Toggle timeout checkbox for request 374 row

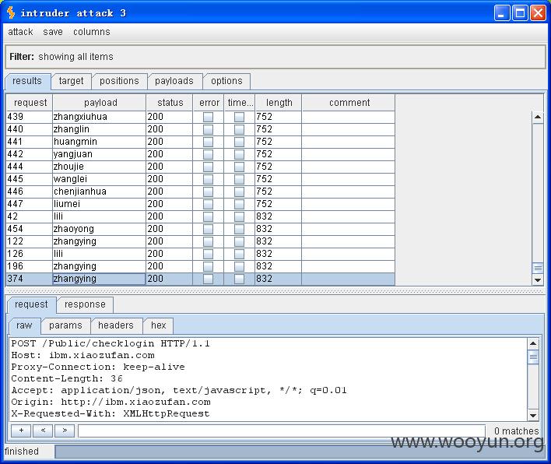pos(239,279)
